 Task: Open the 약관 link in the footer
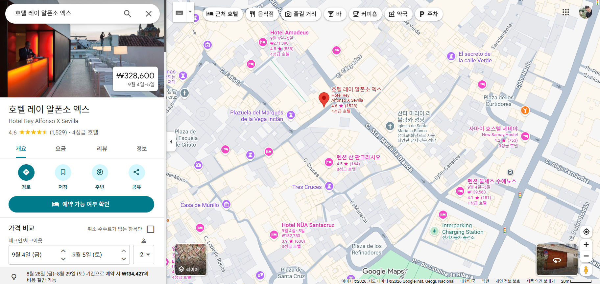click(486, 281)
